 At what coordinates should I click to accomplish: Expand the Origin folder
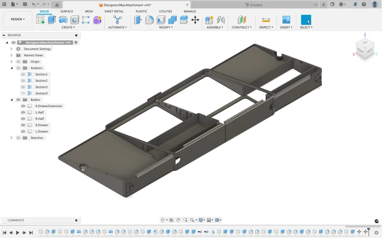point(11,62)
